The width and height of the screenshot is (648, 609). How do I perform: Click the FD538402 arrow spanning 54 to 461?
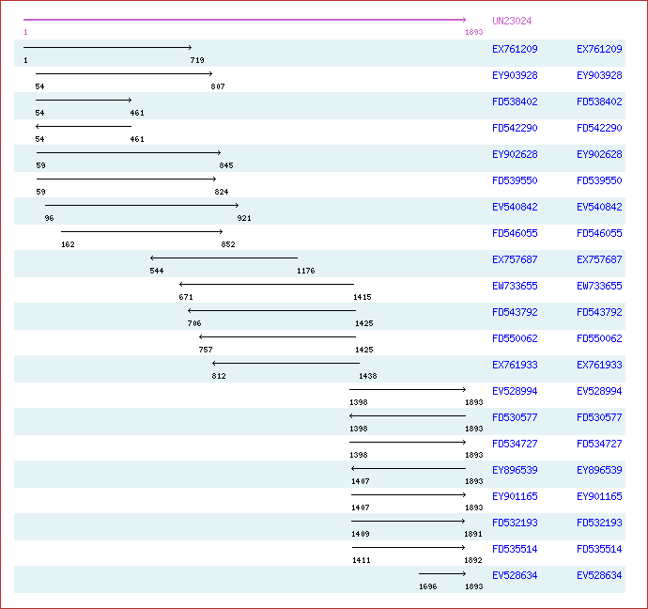[x=84, y=100]
